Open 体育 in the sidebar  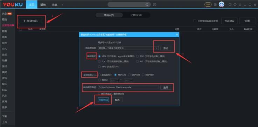pyautogui.click(x=5, y=102)
